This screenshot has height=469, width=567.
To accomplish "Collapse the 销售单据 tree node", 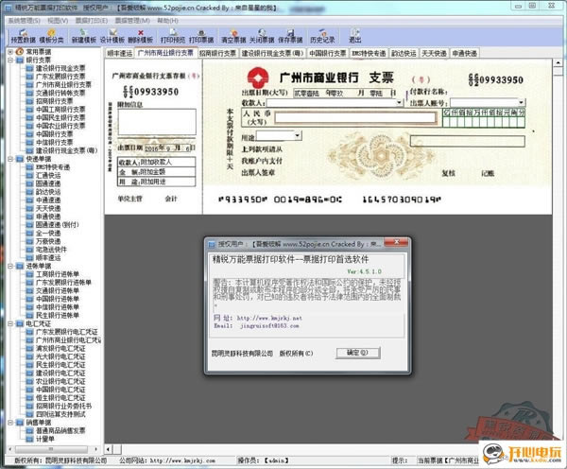I will [10, 423].
